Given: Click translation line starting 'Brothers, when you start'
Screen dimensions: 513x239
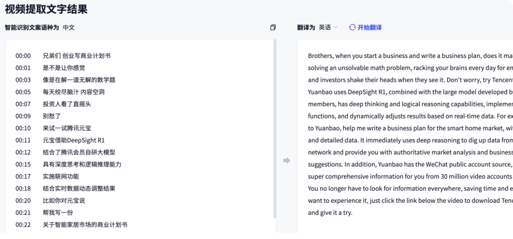Looking at the screenshot, I should (x=410, y=56).
